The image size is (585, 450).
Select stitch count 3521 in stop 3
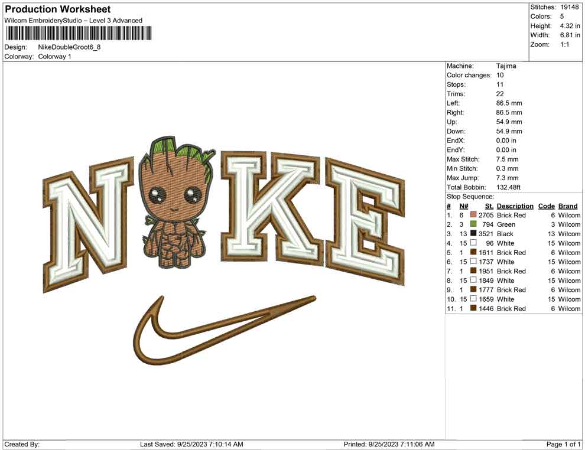486,234
